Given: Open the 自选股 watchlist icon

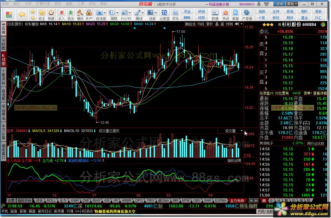Looking at the screenshot, I should (x=100, y=13).
